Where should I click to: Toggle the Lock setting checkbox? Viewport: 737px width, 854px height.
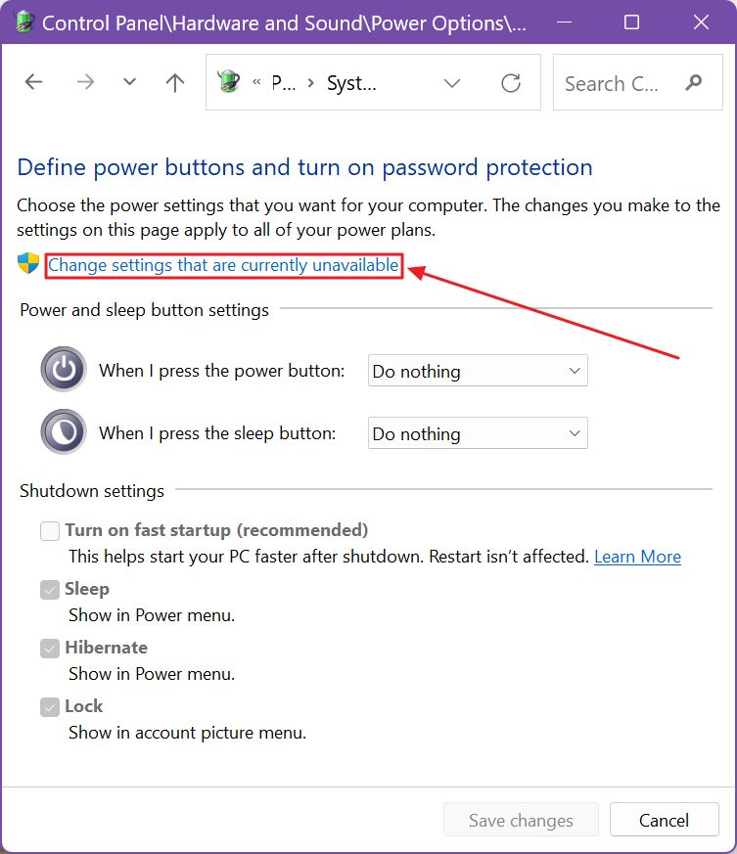tap(49, 706)
